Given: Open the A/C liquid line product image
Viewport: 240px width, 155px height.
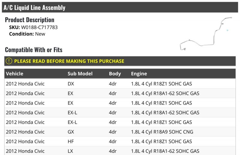Looking at the screenshot, I should [x=206, y=34].
